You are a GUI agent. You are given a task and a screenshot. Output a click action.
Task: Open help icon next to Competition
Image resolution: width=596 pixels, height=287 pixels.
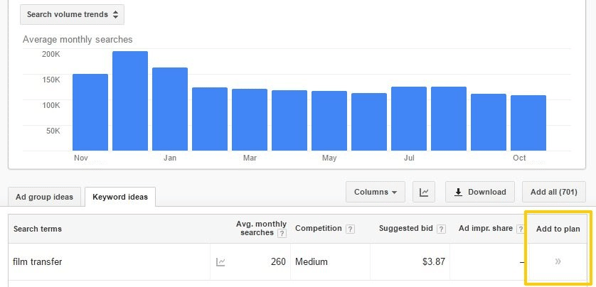[x=348, y=229]
